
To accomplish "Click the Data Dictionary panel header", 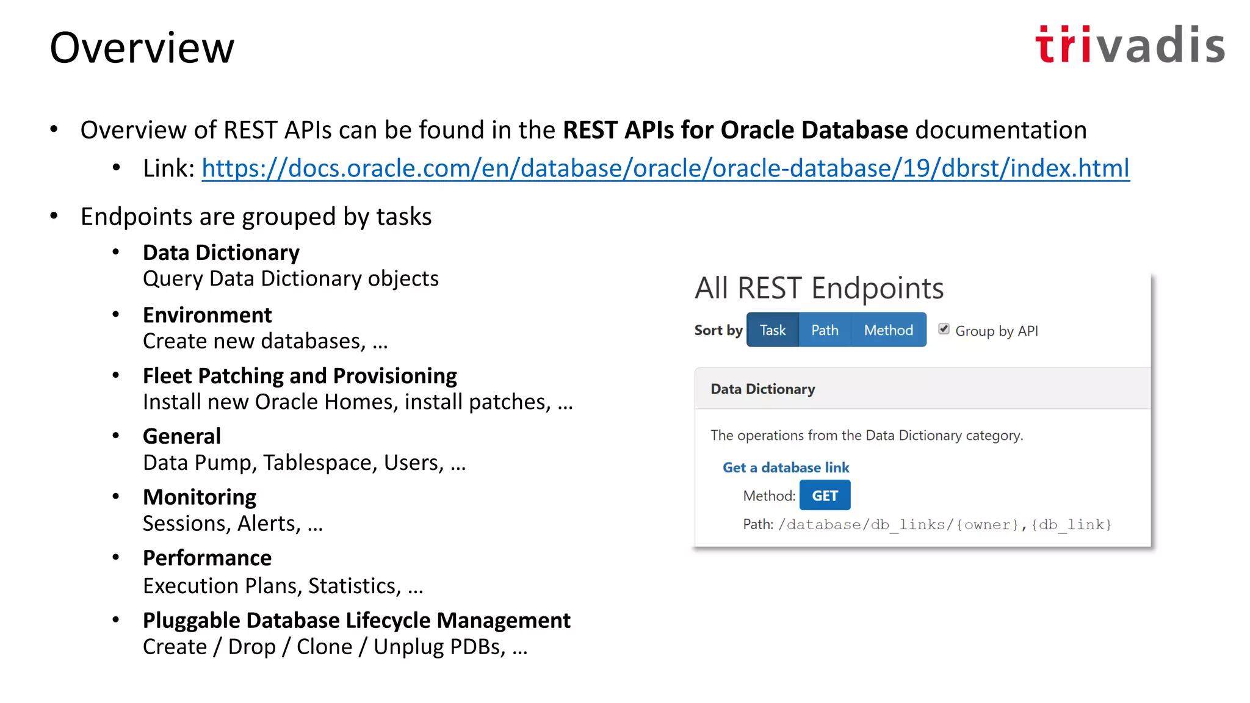I will [x=922, y=389].
